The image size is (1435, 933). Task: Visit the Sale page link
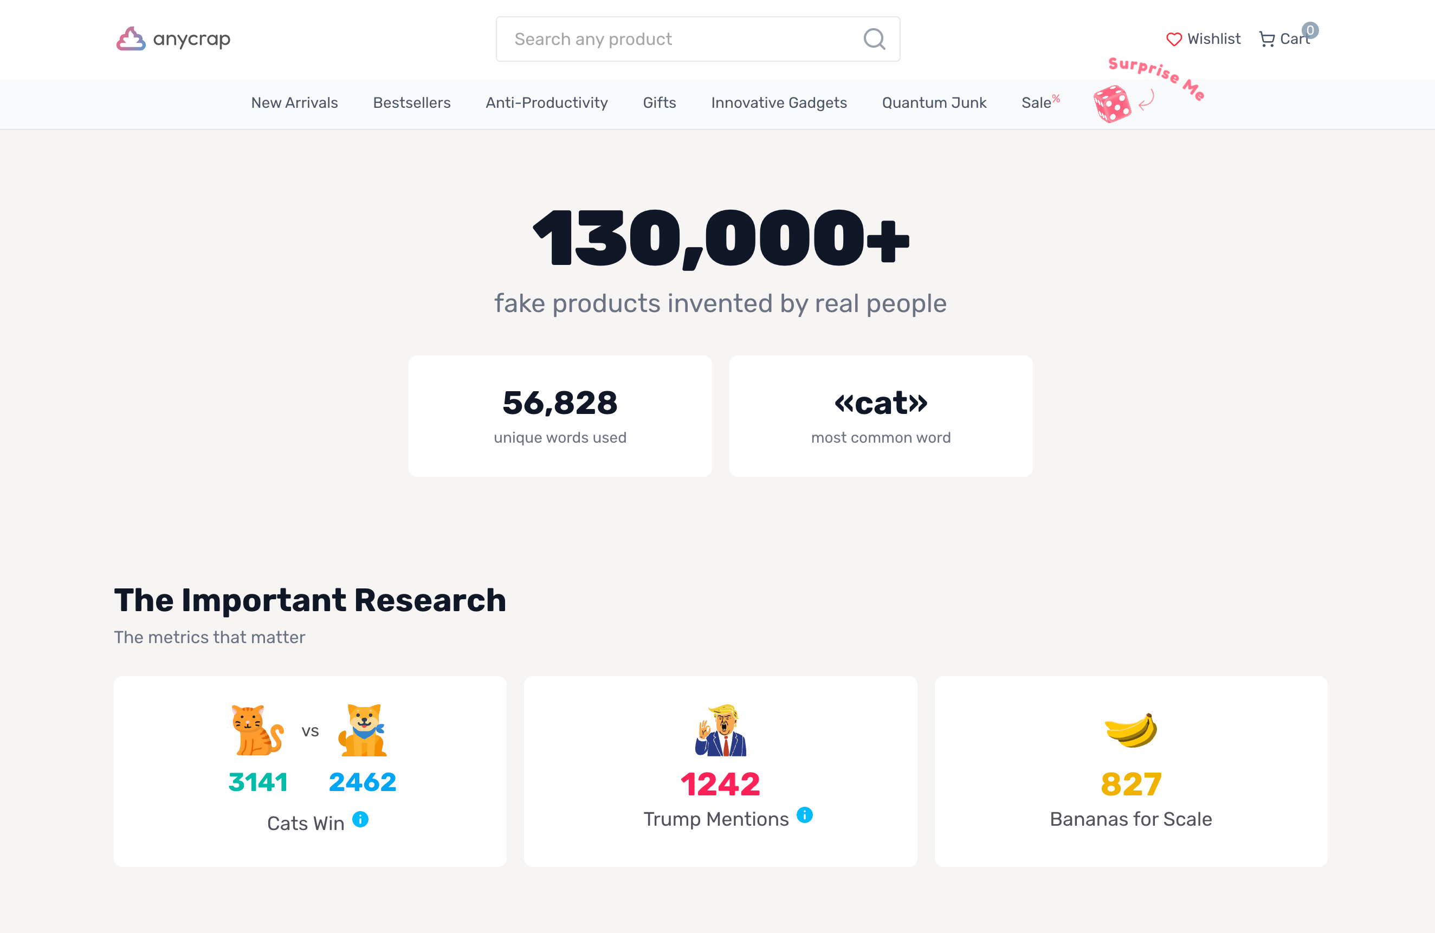point(1038,103)
